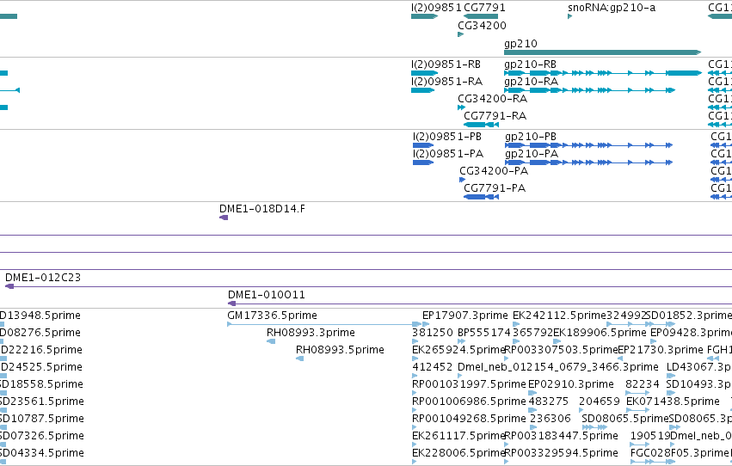Select the CG34200-RA transcript arrow
This screenshot has width=732, height=466.
click(x=461, y=107)
